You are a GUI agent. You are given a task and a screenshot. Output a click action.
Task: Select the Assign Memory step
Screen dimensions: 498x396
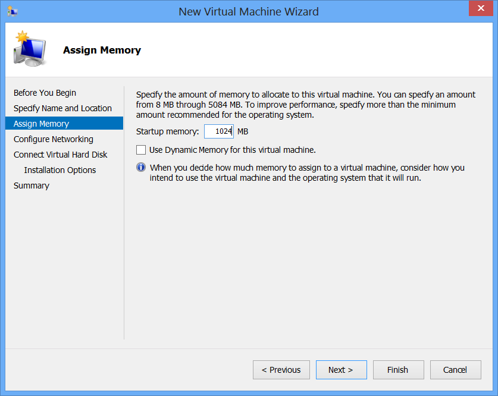(x=42, y=124)
